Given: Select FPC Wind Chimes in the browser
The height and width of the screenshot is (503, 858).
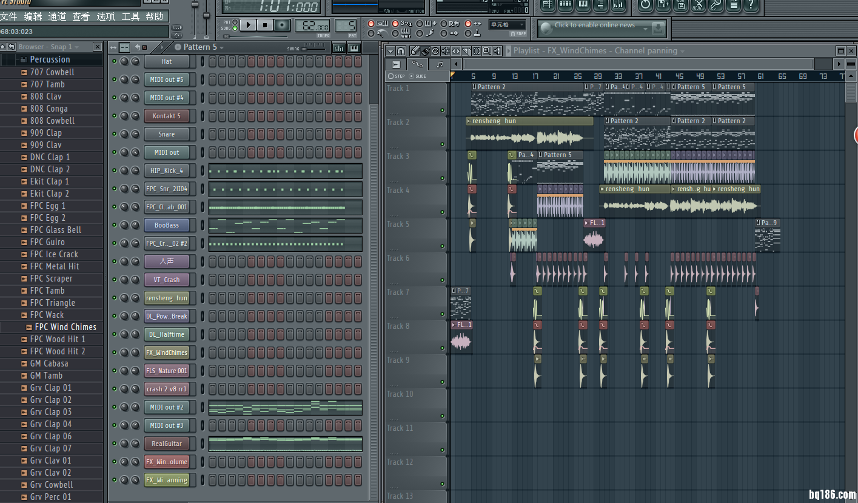Looking at the screenshot, I should point(65,327).
